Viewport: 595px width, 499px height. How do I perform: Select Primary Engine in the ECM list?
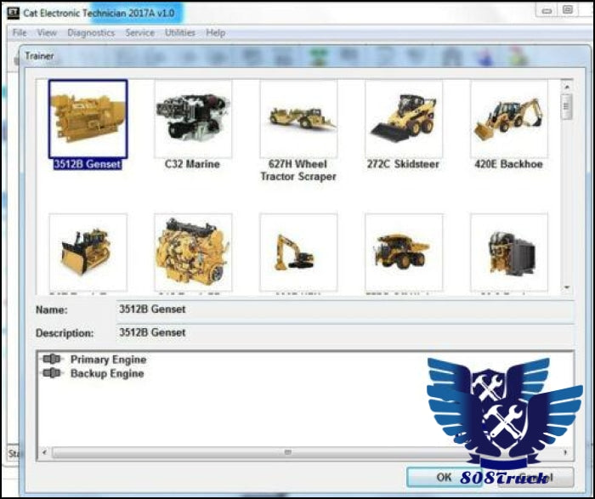tap(108, 360)
